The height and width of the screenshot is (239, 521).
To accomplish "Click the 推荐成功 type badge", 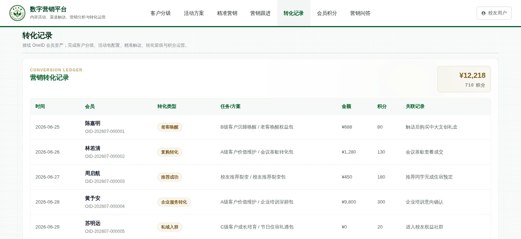I will (170, 177).
